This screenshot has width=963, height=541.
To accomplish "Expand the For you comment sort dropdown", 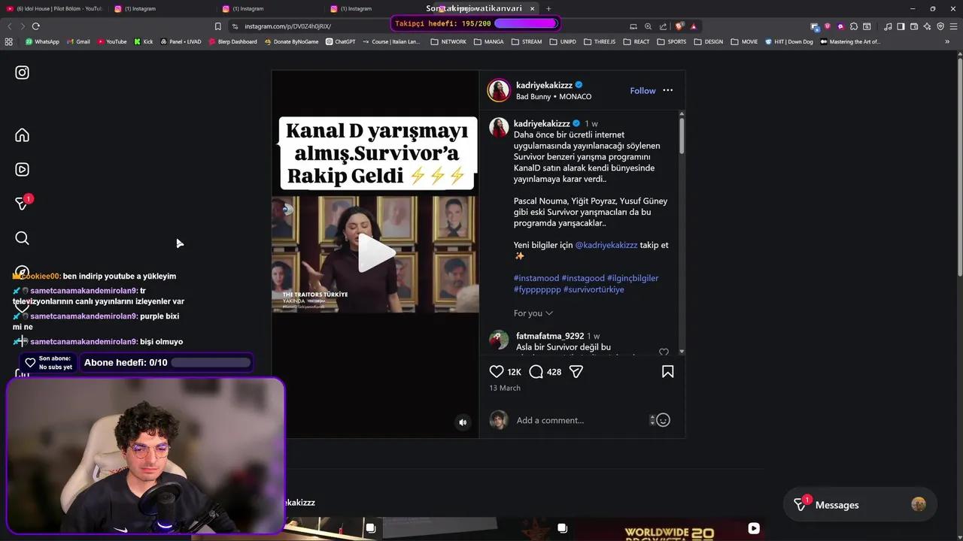I will (533, 313).
